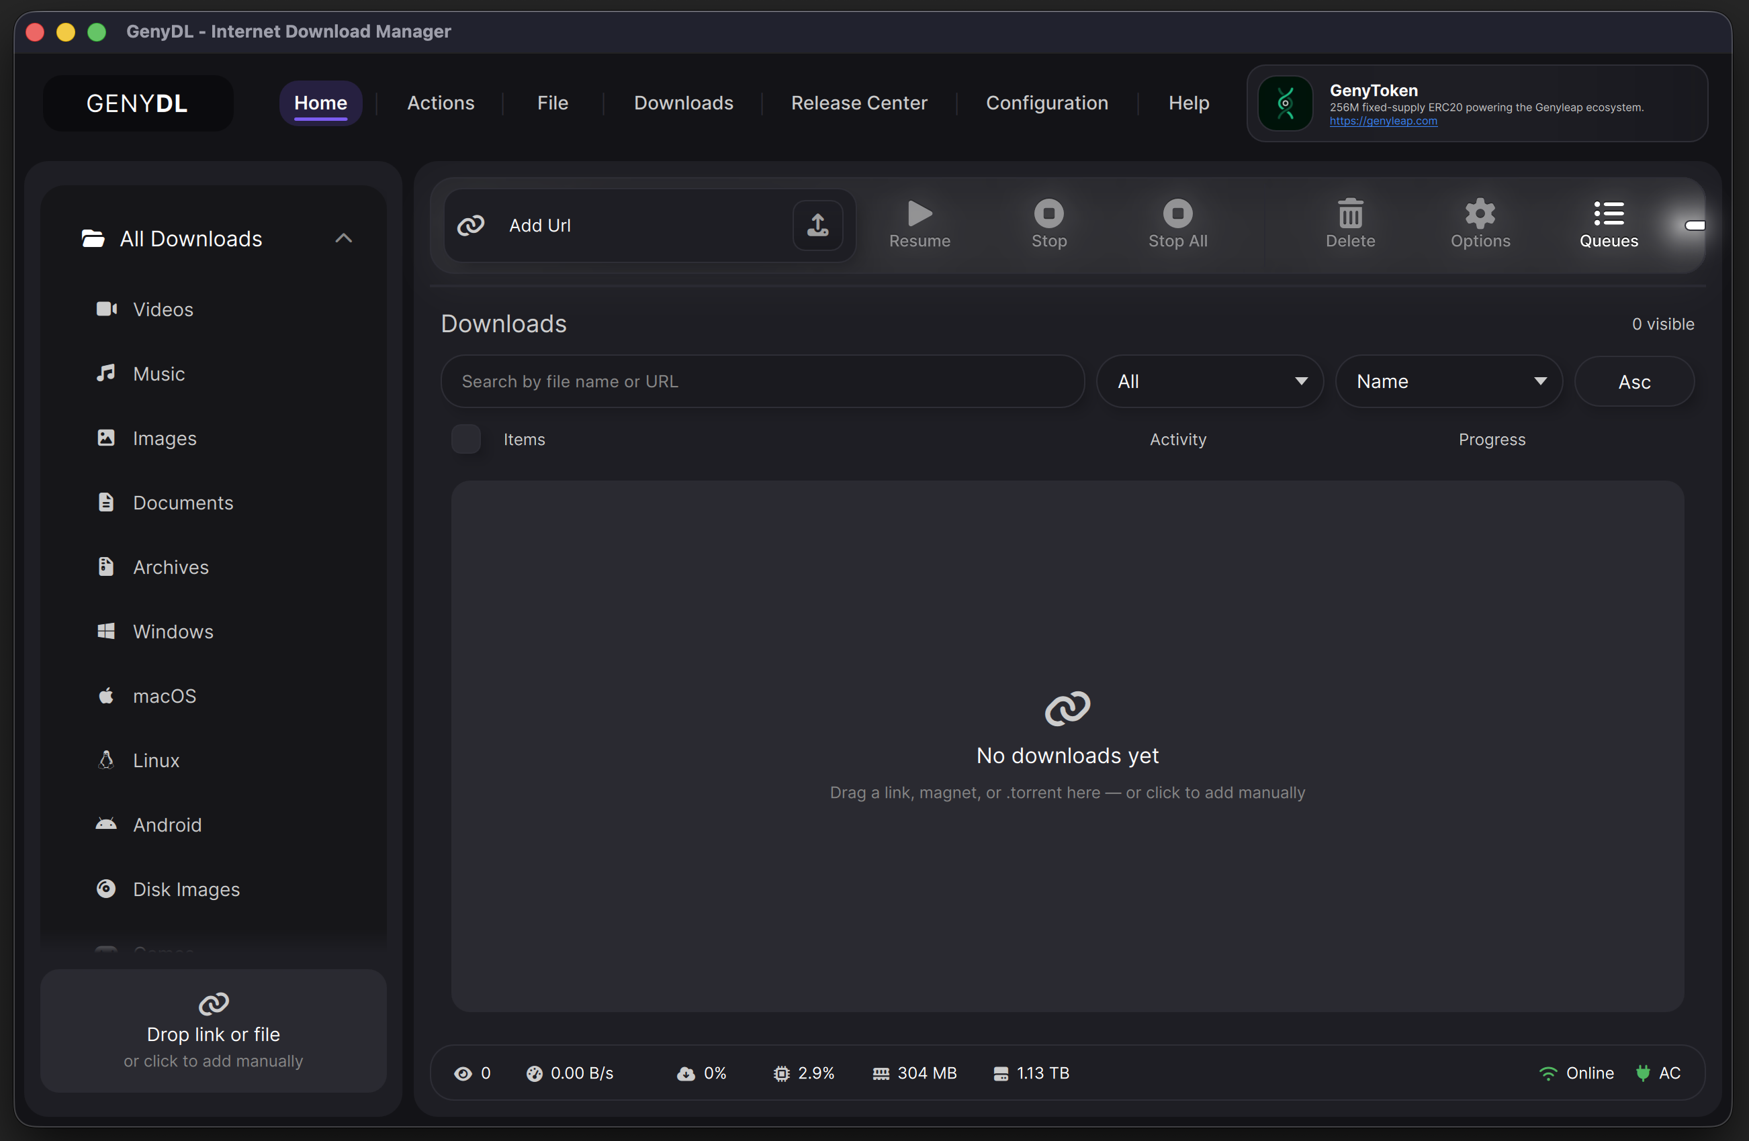Click the Items column header
This screenshot has height=1141, width=1749.
(524, 439)
